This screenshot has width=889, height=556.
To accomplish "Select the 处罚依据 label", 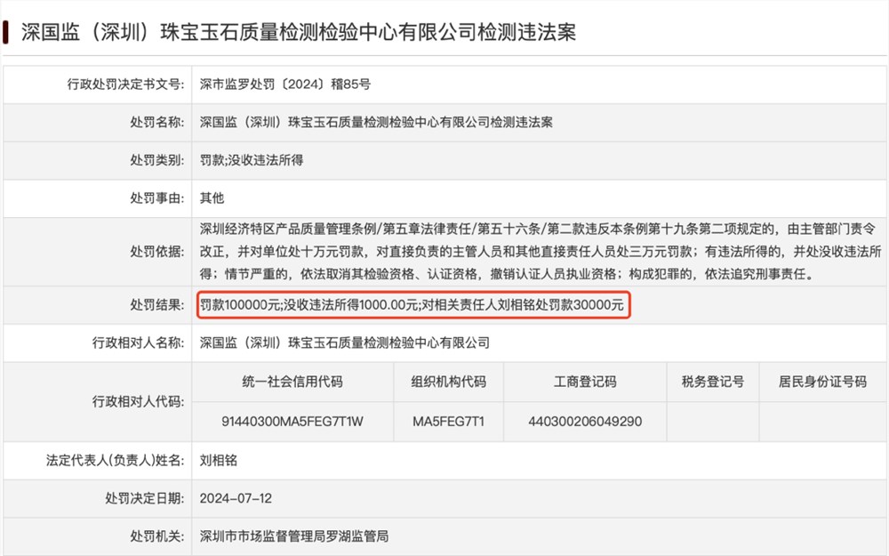I will point(157,252).
